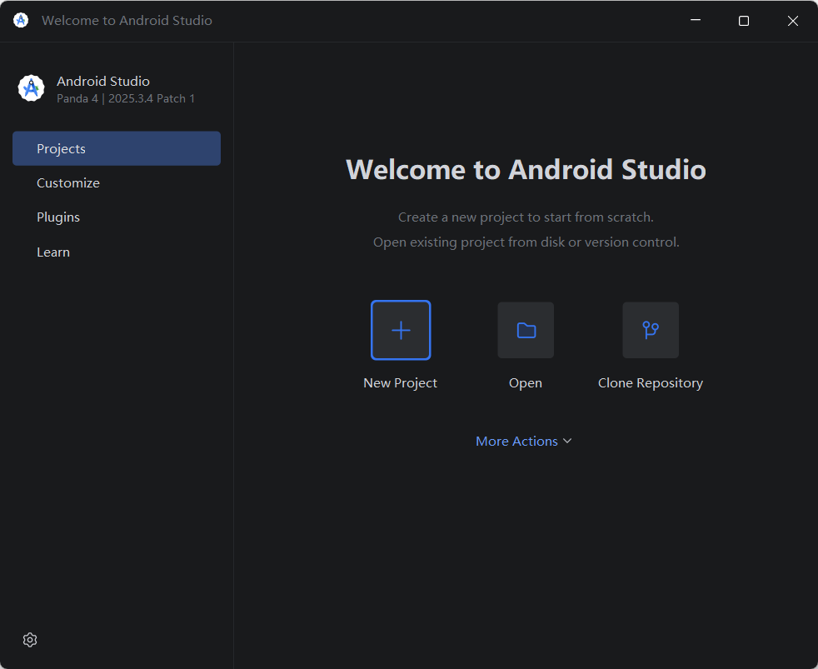Viewport: 818px width, 669px height.
Task: Minimize the Welcome window
Action: click(696, 20)
